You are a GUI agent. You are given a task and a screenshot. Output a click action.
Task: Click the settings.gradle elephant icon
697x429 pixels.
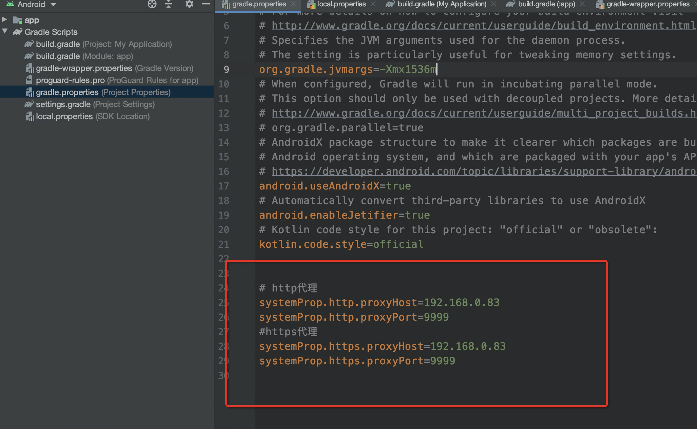pyautogui.click(x=29, y=104)
